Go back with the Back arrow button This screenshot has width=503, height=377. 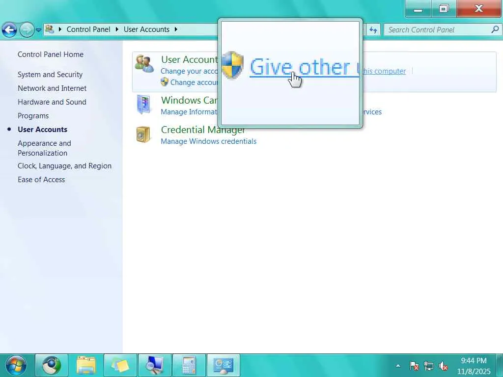(9, 30)
